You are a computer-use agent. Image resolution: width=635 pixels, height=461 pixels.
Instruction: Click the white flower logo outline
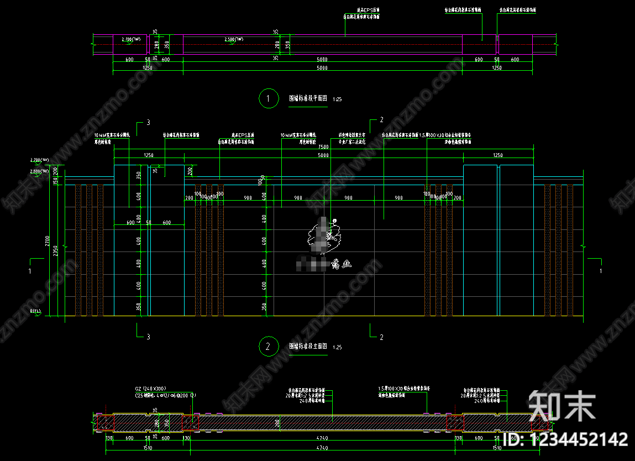click(324, 236)
